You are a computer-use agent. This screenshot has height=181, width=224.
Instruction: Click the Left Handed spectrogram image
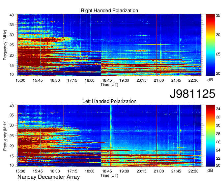[109, 136]
